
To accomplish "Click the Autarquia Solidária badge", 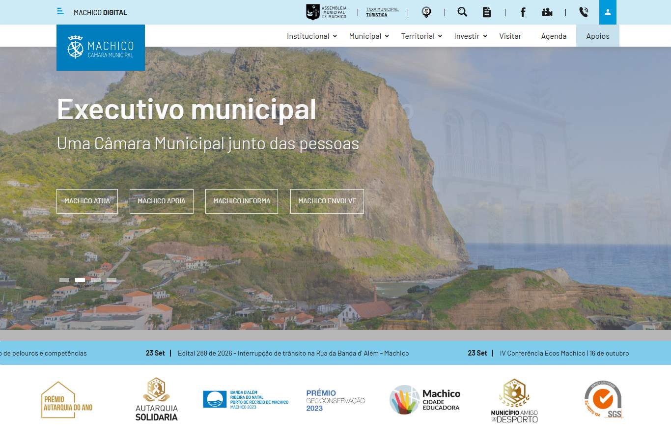I will point(157,399).
